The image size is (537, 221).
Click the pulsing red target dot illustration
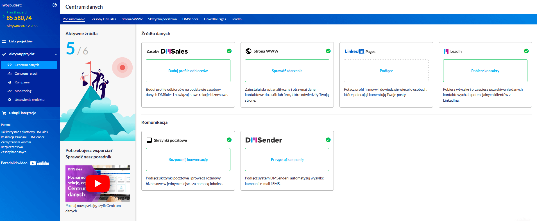click(122, 67)
